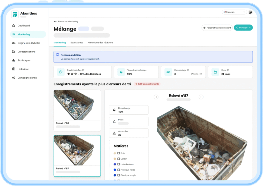Click the user avatar icon top right
Screen dimensions: 263x186
coord(250,12)
